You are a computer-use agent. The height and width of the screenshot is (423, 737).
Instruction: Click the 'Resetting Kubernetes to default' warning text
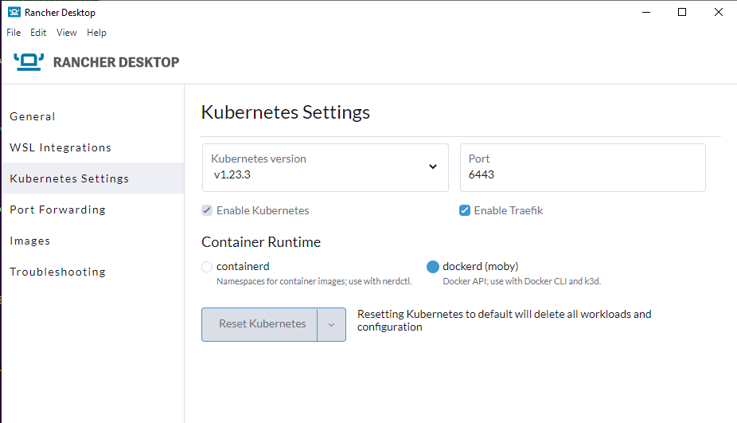(505, 320)
